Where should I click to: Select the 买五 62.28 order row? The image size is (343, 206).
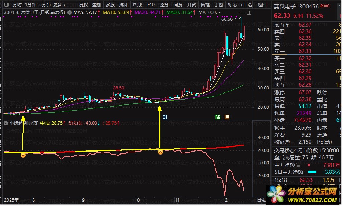pyautogui.click(x=307, y=85)
